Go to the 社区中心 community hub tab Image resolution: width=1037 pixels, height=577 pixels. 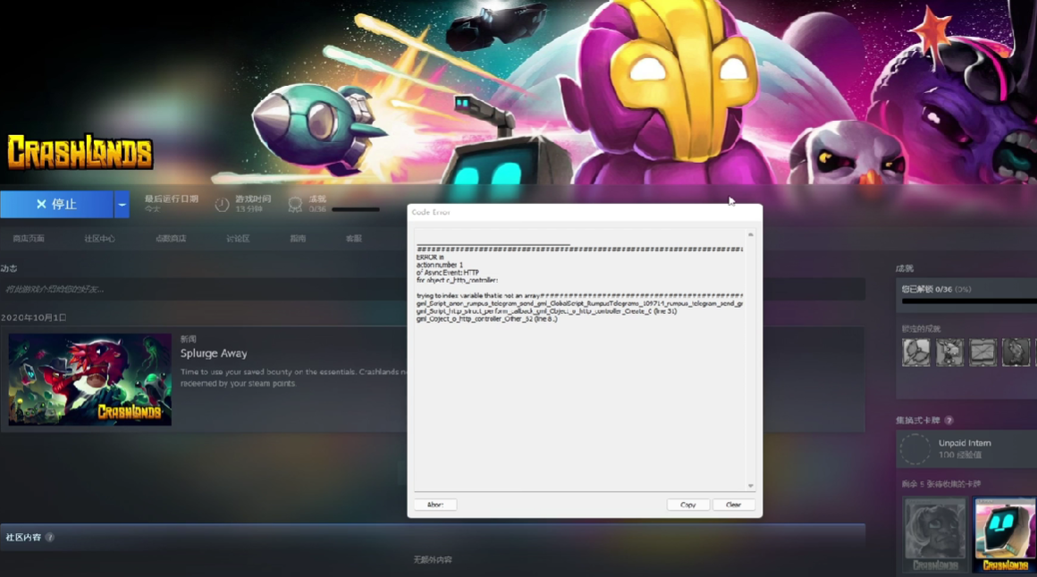(x=99, y=239)
